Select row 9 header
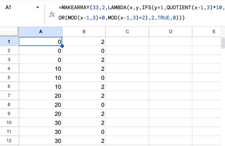The height and width of the screenshot is (146, 225). pyautogui.click(x=9, y=113)
